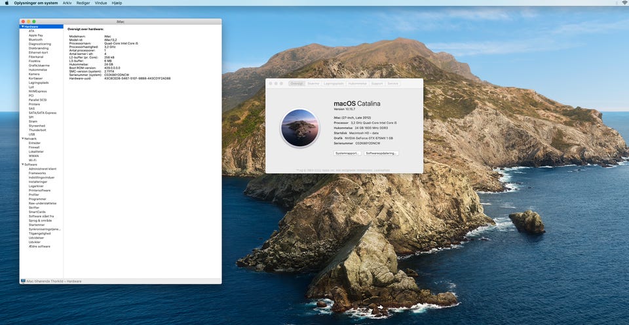The image size is (629, 325).
Task: Select SAS in the sidebar
Action: (x=31, y=108)
